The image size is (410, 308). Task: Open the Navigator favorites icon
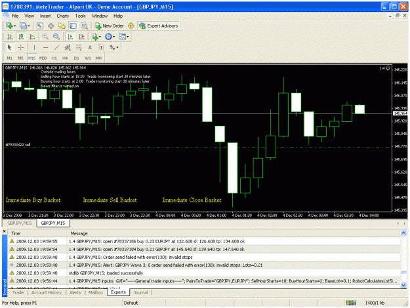point(62,26)
